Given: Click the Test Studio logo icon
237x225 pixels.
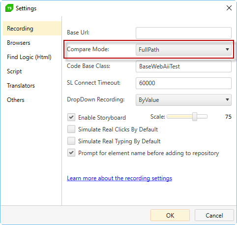Looking at the screenshot, I should (x=9, y=8).
